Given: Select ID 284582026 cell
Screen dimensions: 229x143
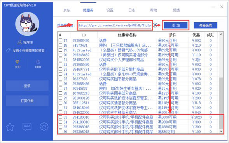Looking at the screenshot, I should coord(81,60).
